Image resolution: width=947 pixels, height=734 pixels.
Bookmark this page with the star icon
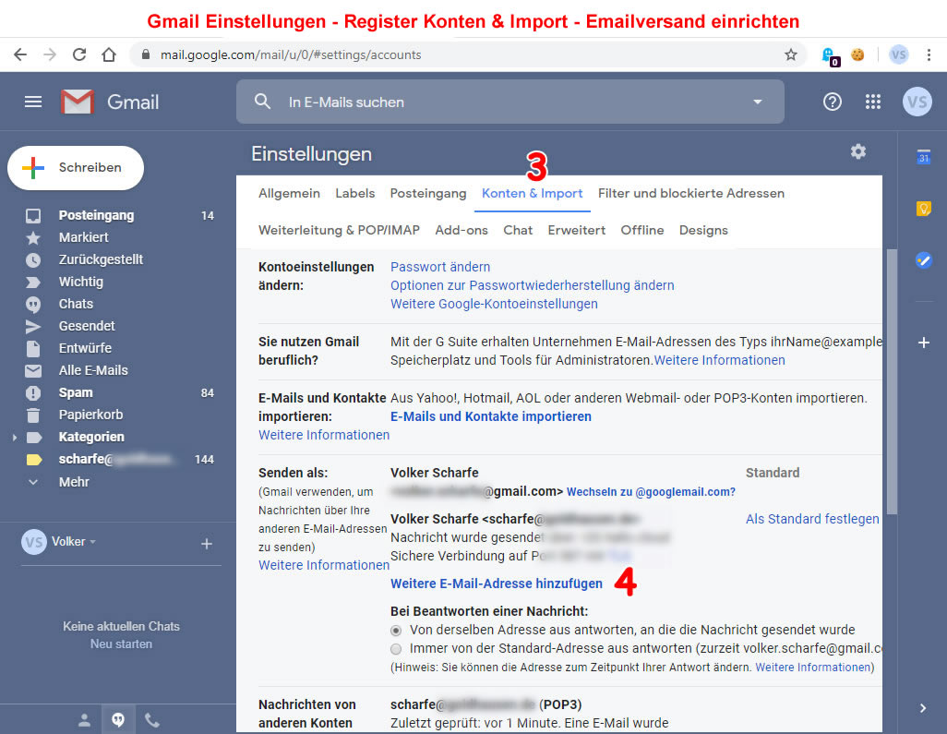791,55
